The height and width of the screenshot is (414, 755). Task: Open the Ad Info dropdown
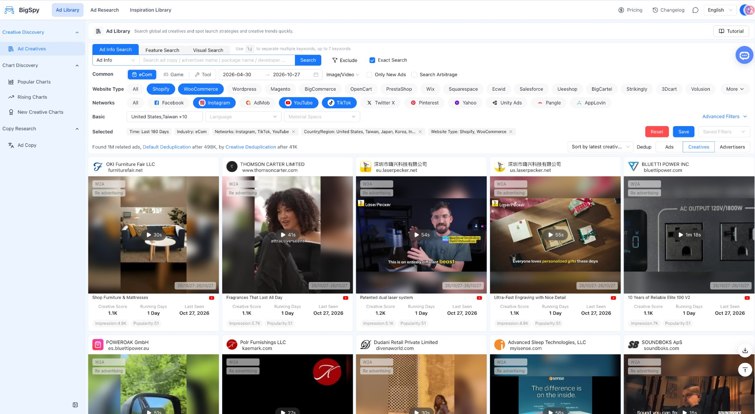click(116, 60)
